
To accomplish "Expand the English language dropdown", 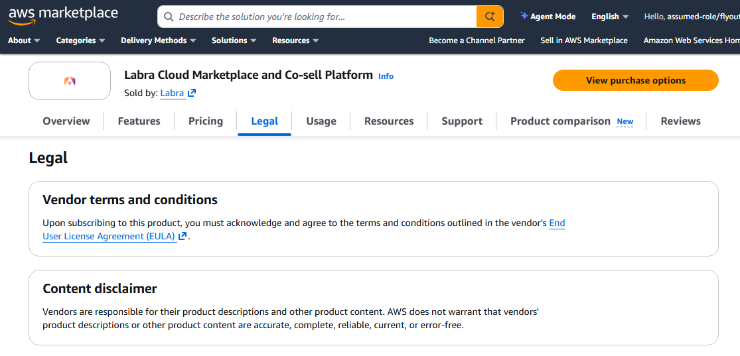I will click(610, 17).
